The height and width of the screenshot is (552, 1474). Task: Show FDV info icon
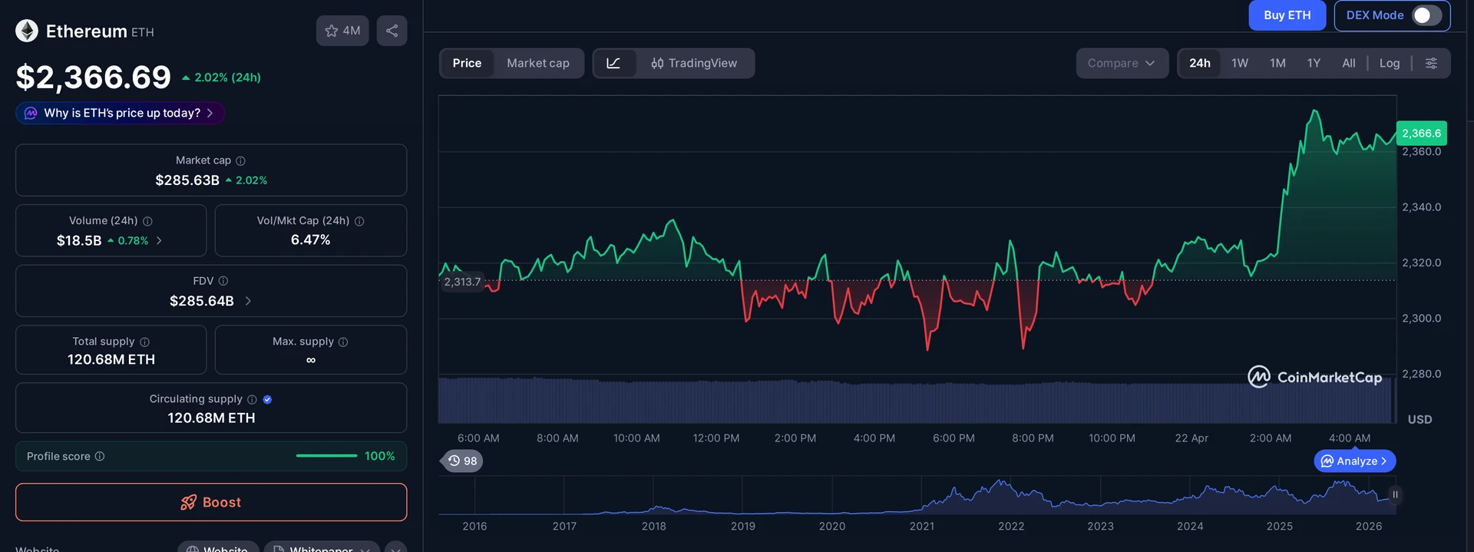[x=223, y=281]
